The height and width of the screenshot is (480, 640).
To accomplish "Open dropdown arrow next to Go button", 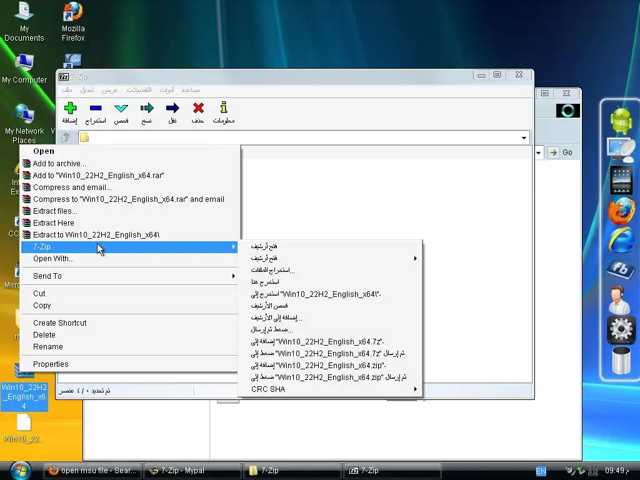I will pyautogui.click(x=538, y=152).
